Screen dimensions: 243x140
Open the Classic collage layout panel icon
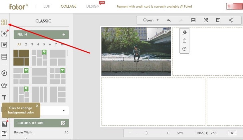click(x=4, y=23)
